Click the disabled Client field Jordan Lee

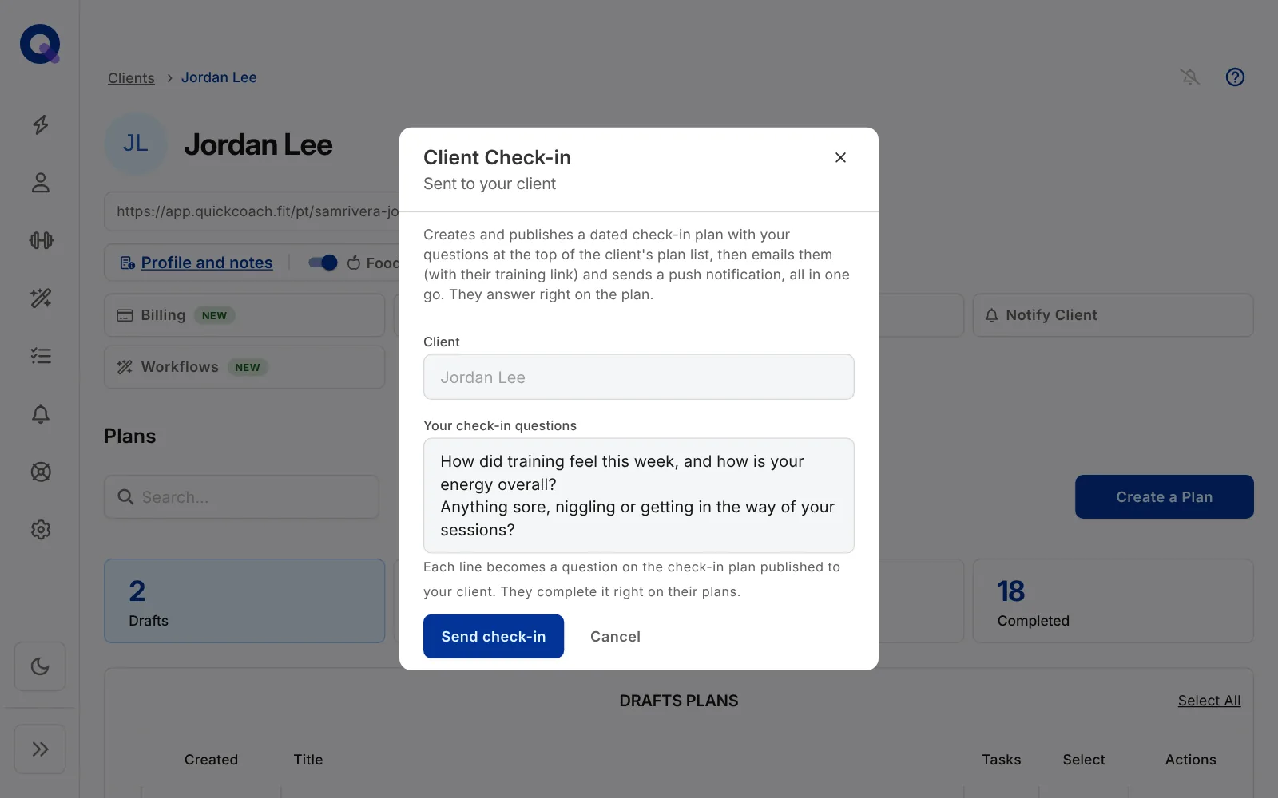639,377
